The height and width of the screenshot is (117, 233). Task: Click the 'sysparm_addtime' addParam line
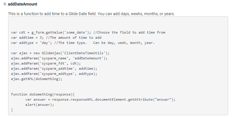click(x=54, y=69)
